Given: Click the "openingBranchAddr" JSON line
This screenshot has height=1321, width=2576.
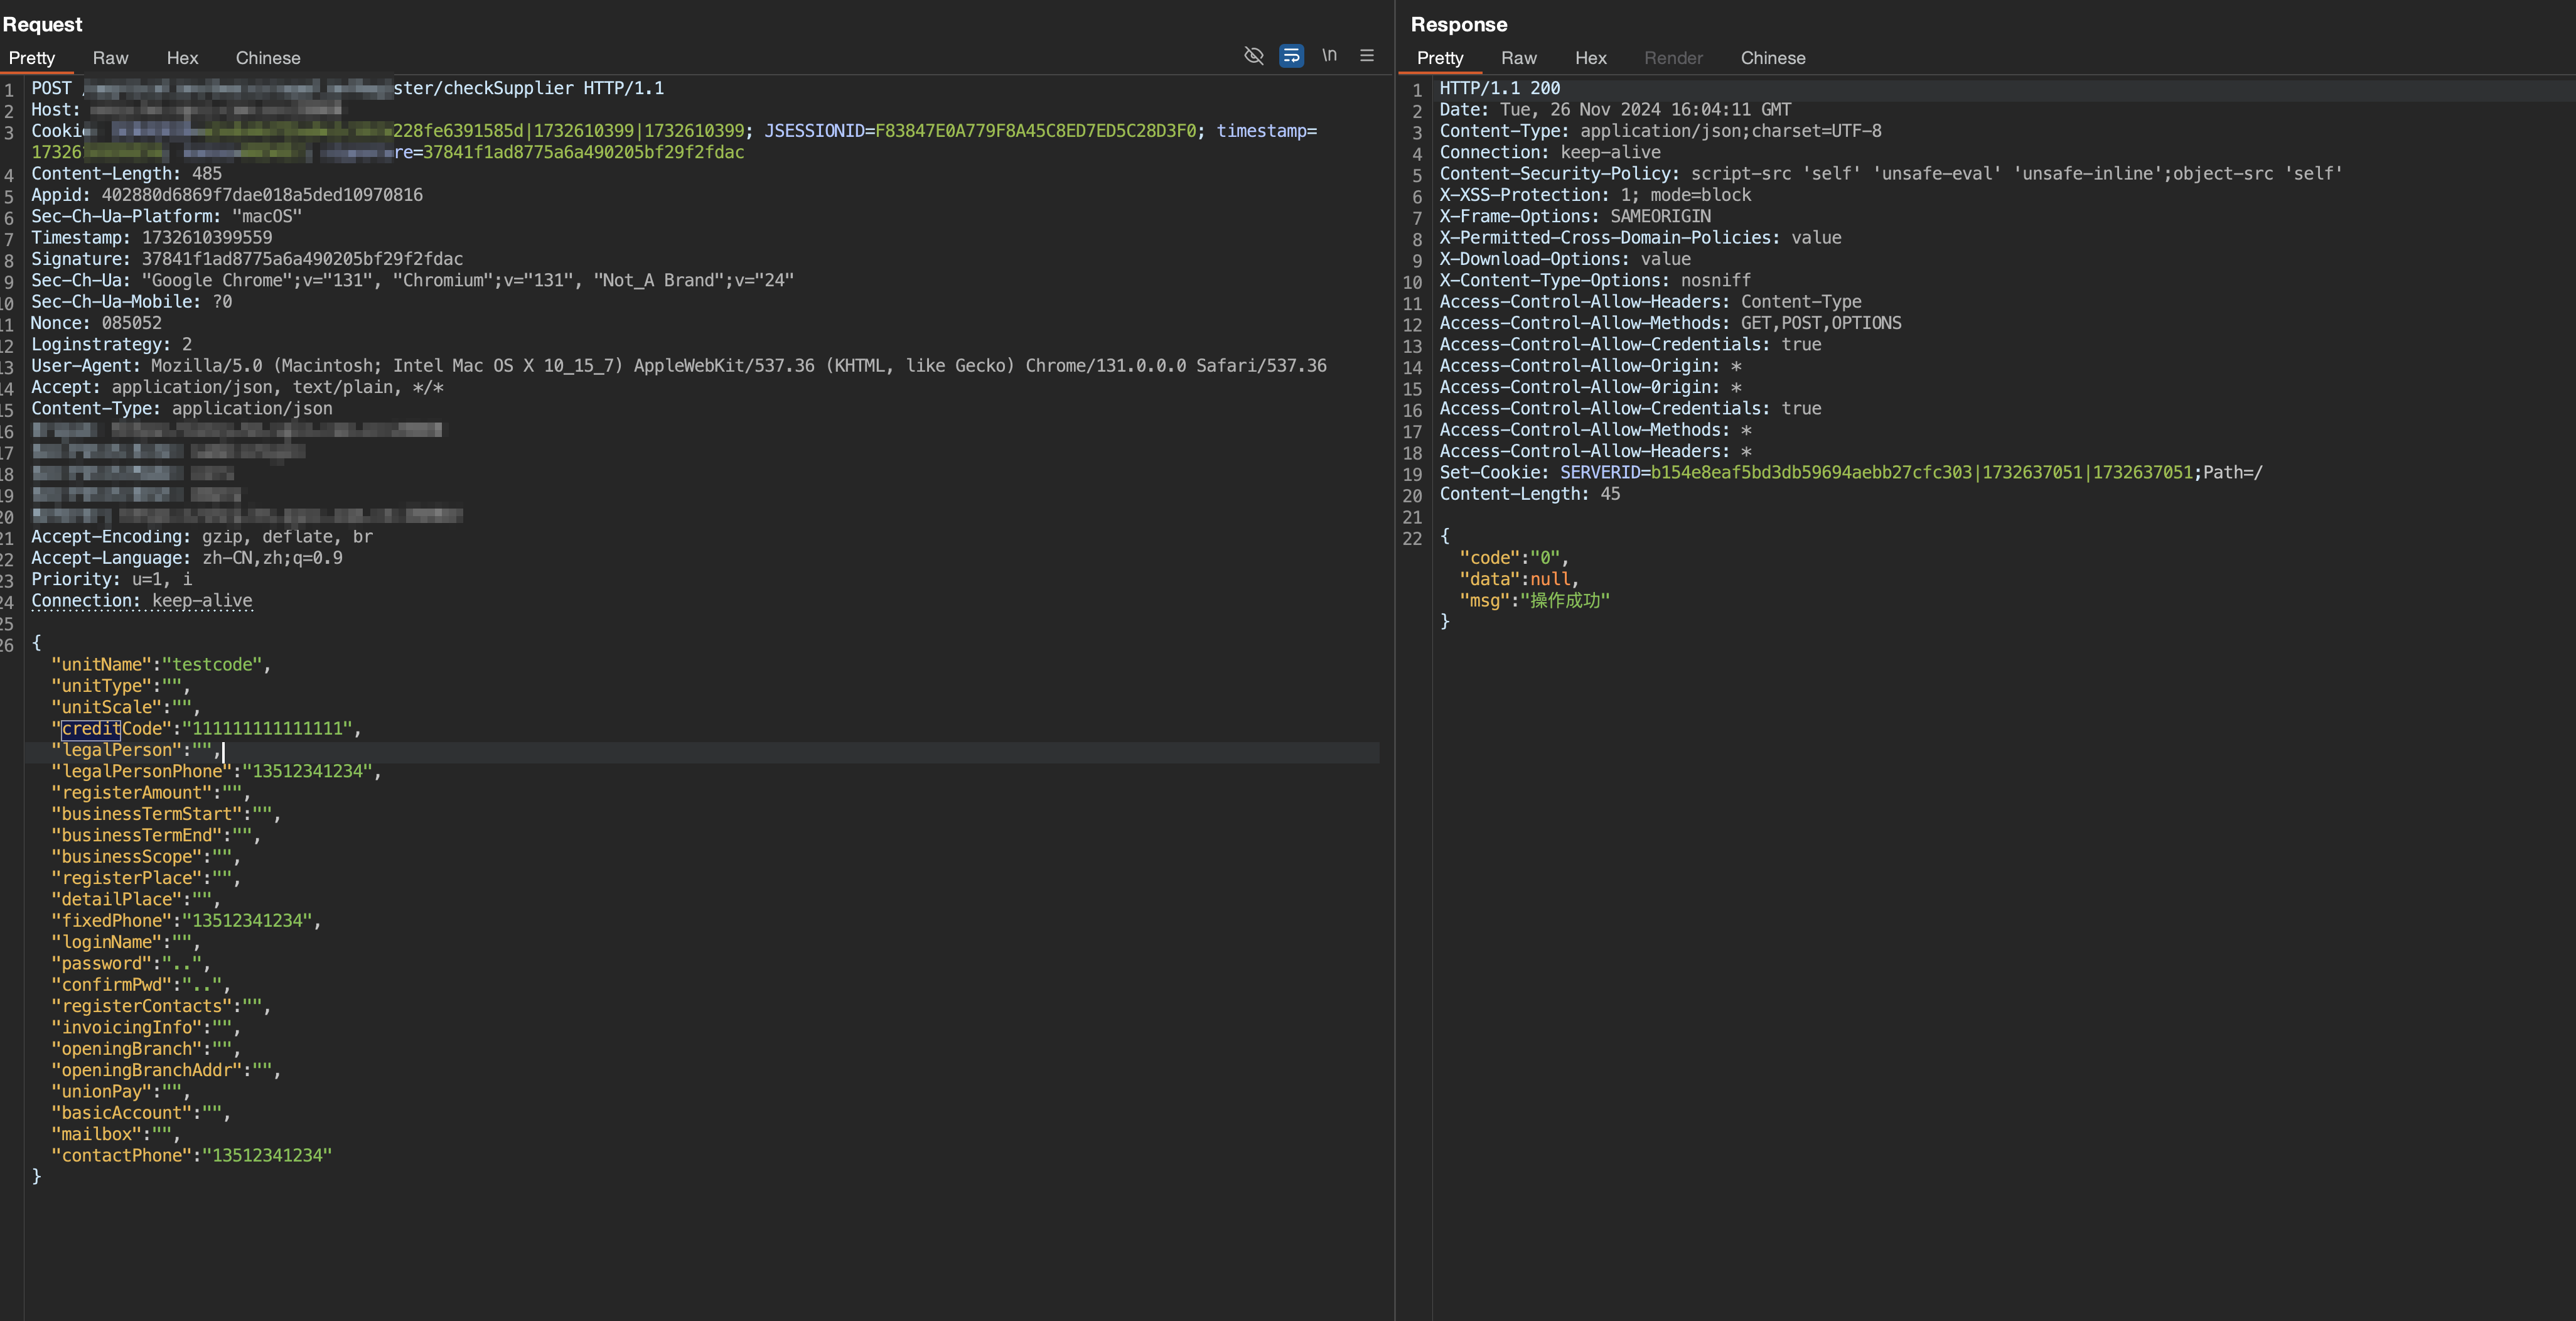Looking at the screenshot, I should pos(166,1070).
